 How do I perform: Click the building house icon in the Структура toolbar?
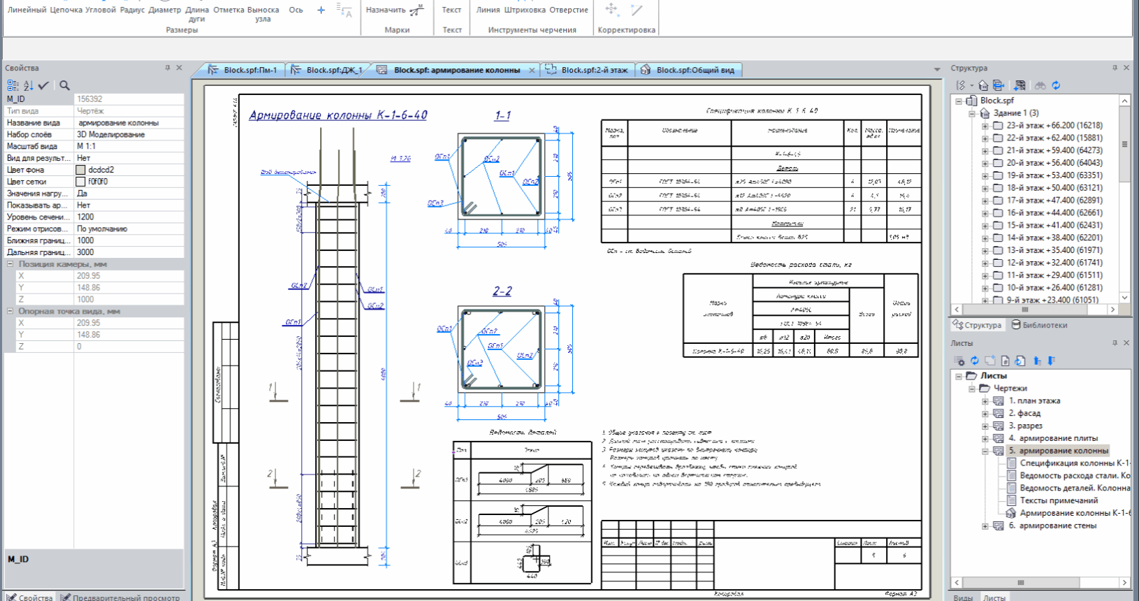point(983,85)
